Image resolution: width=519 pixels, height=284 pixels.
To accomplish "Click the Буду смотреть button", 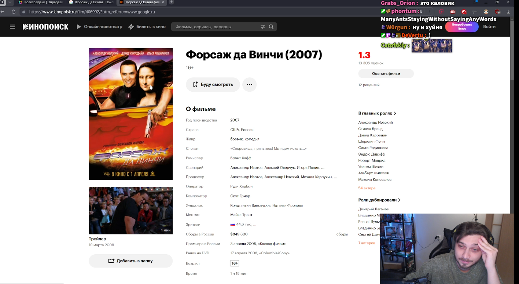I will point(213,84).
